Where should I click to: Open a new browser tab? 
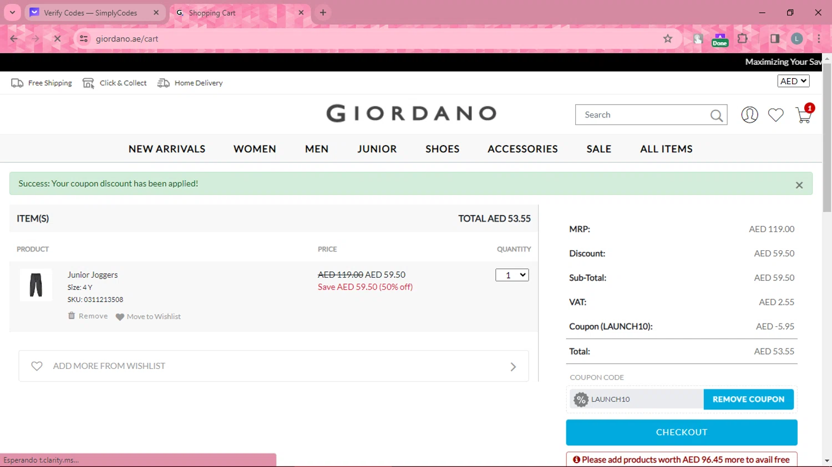(x=323, y=12)
